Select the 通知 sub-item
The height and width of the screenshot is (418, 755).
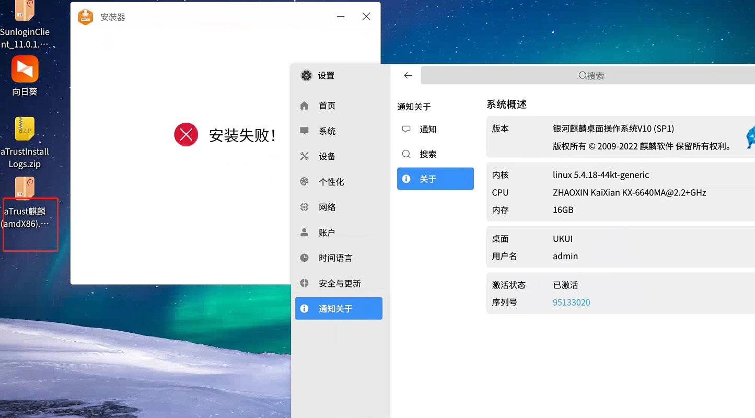click(428, 130)
